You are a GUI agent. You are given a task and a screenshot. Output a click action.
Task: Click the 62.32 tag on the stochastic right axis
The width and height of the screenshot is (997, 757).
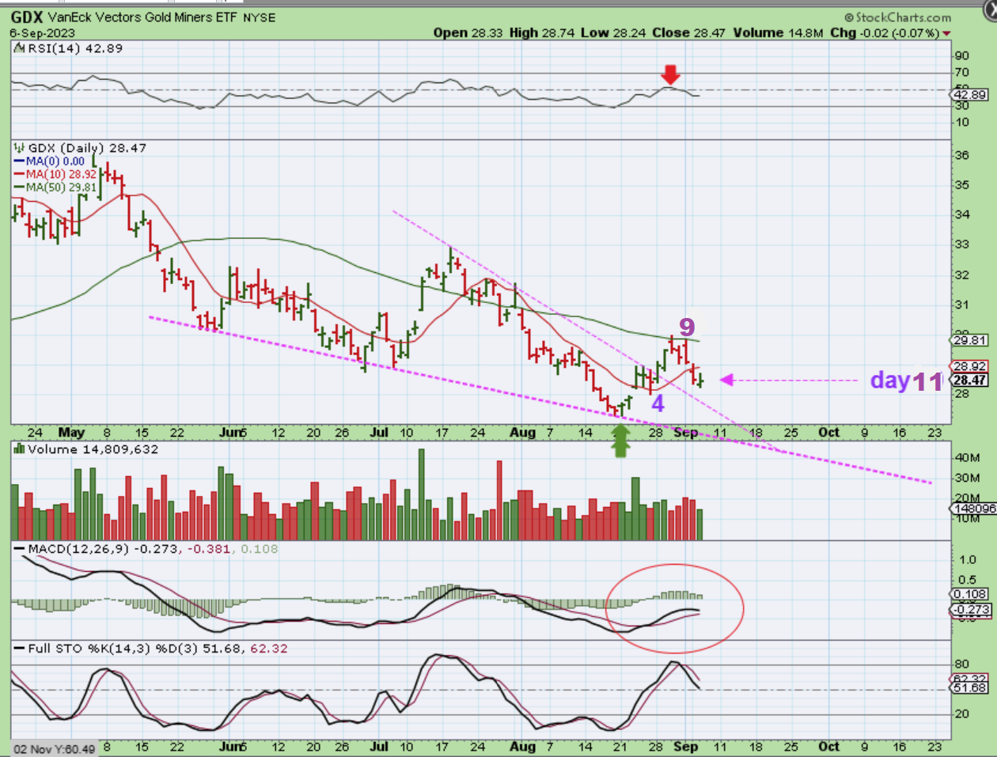(x=970, y=679)
